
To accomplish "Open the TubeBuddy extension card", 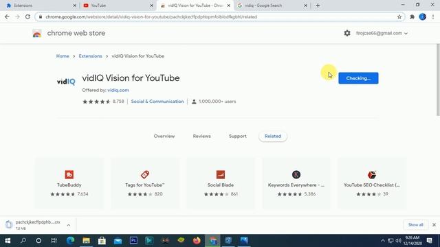I will pos(69,183).
